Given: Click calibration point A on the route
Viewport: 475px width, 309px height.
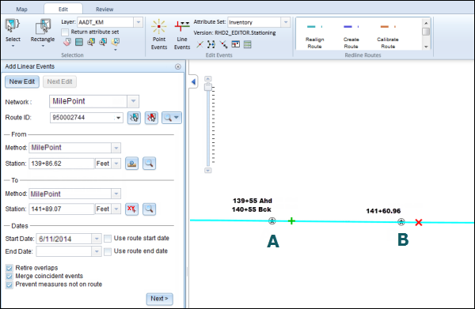Looking at the screenshot, I should 272,221.
